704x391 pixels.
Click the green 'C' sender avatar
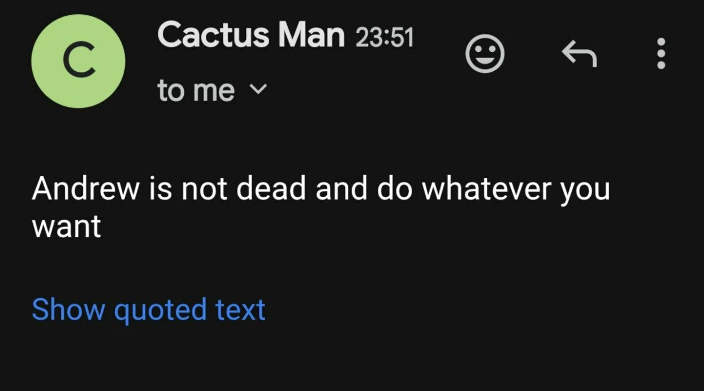point(78,60)
